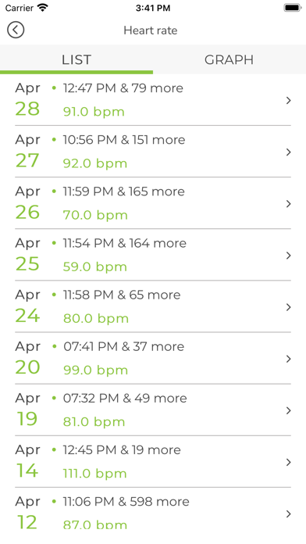
Task: Select 10:56 PM & 151 more entry
Action: pyautogui.click(x=123, y=140)
